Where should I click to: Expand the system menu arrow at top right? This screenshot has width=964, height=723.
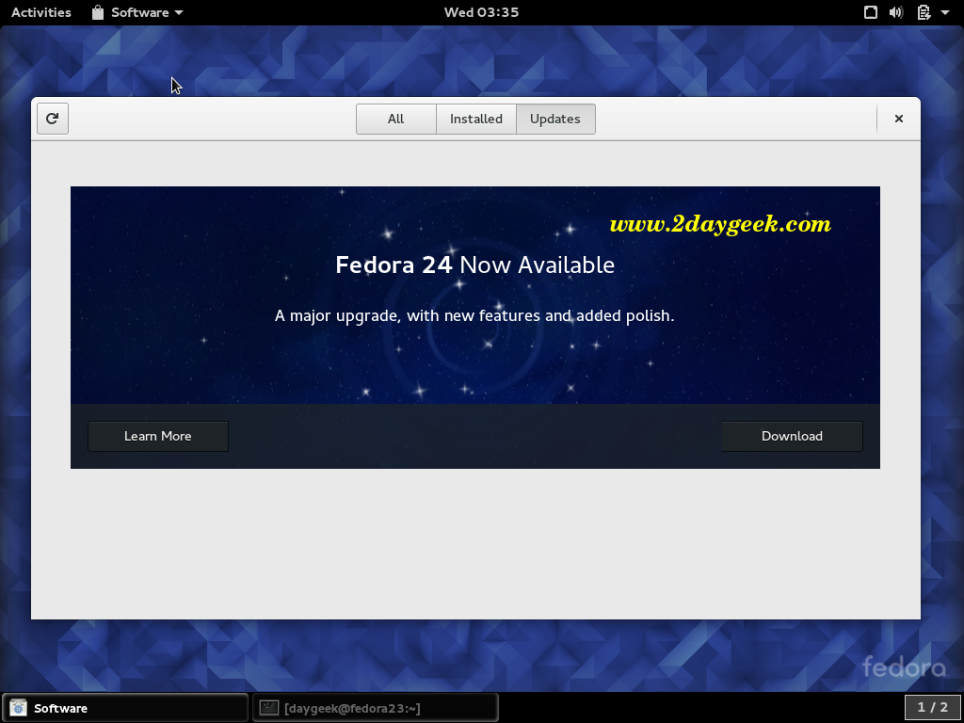click(945, 13)
